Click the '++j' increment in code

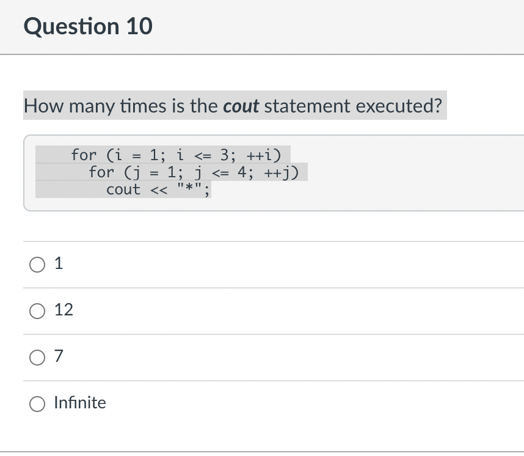282,172
